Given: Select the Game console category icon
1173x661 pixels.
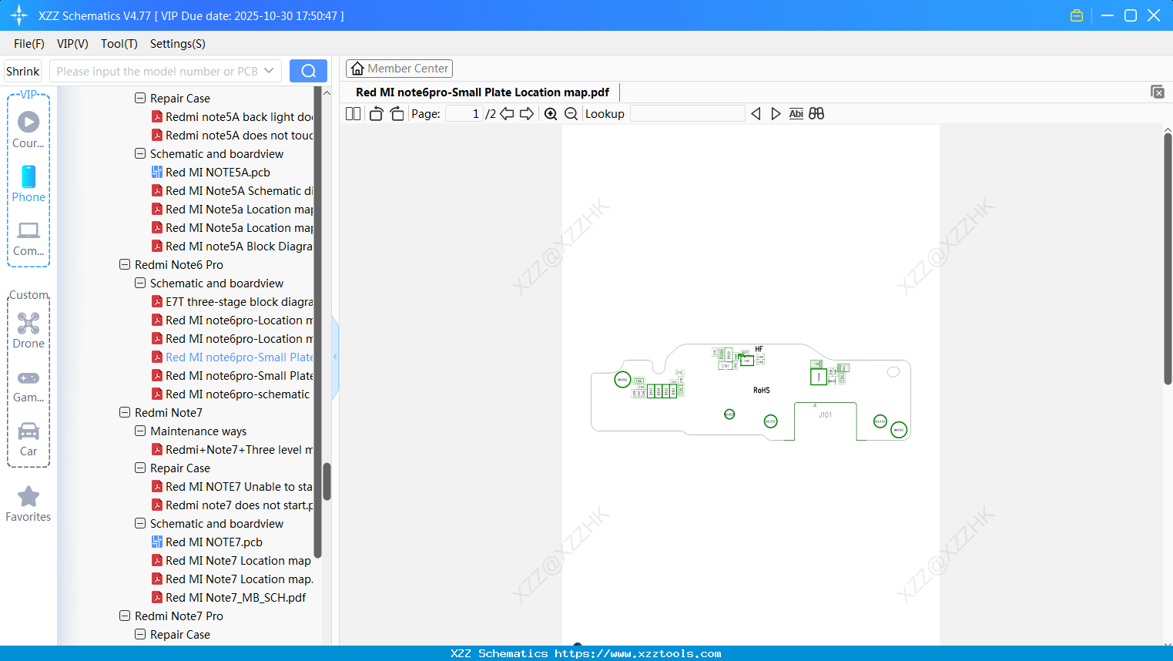Looking at the screenshot, I should (28, 386).
